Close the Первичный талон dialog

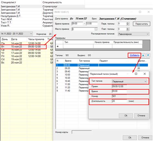coord(145,74)
